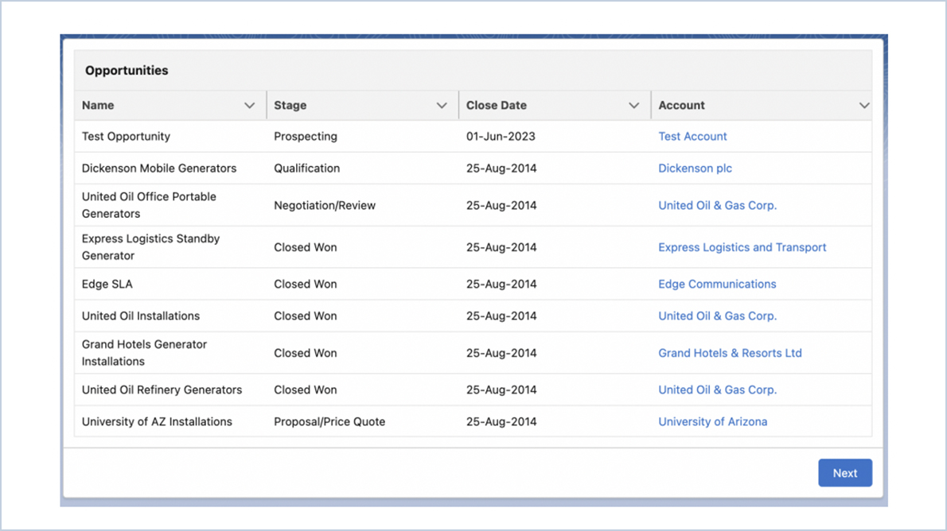947x531 pixels.
Task: Open the Grand Hotels & Resorts Ltd link
Action: [x=730, y=353]
